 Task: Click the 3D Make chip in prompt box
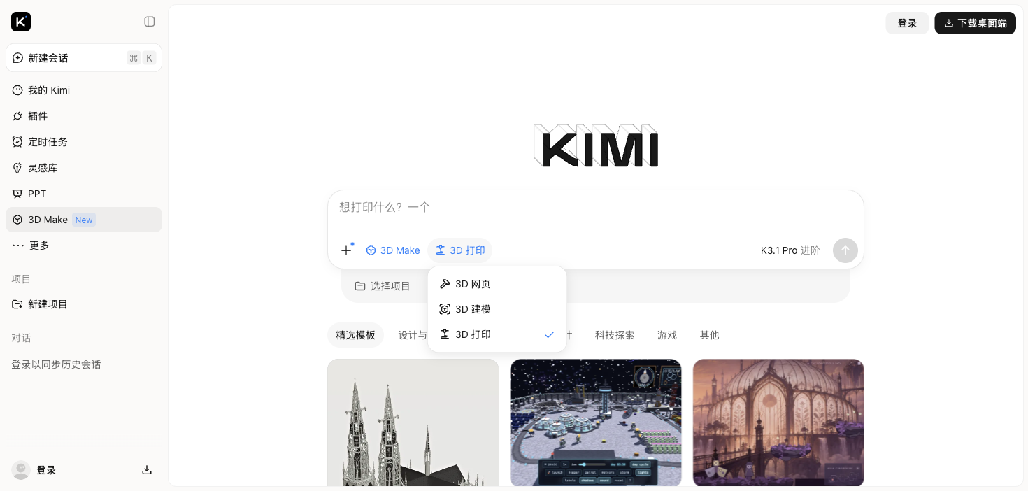click(x=393, y=250)
